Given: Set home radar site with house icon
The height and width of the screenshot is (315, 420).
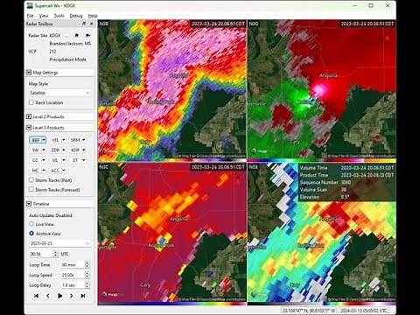Looking at the screenshot, I should click(x=76, y=35).
